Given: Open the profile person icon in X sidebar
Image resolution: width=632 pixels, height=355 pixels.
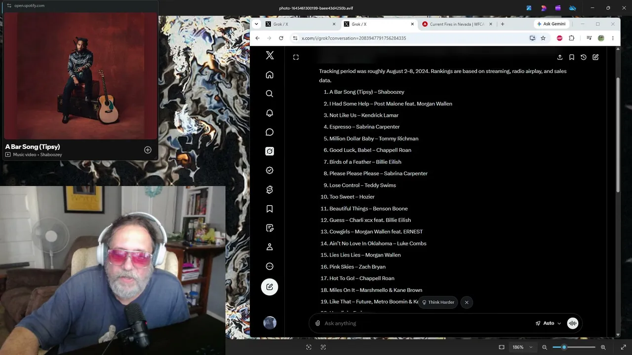Looking at the screenshot, I should pyautogui.click(x=270, y=247).
